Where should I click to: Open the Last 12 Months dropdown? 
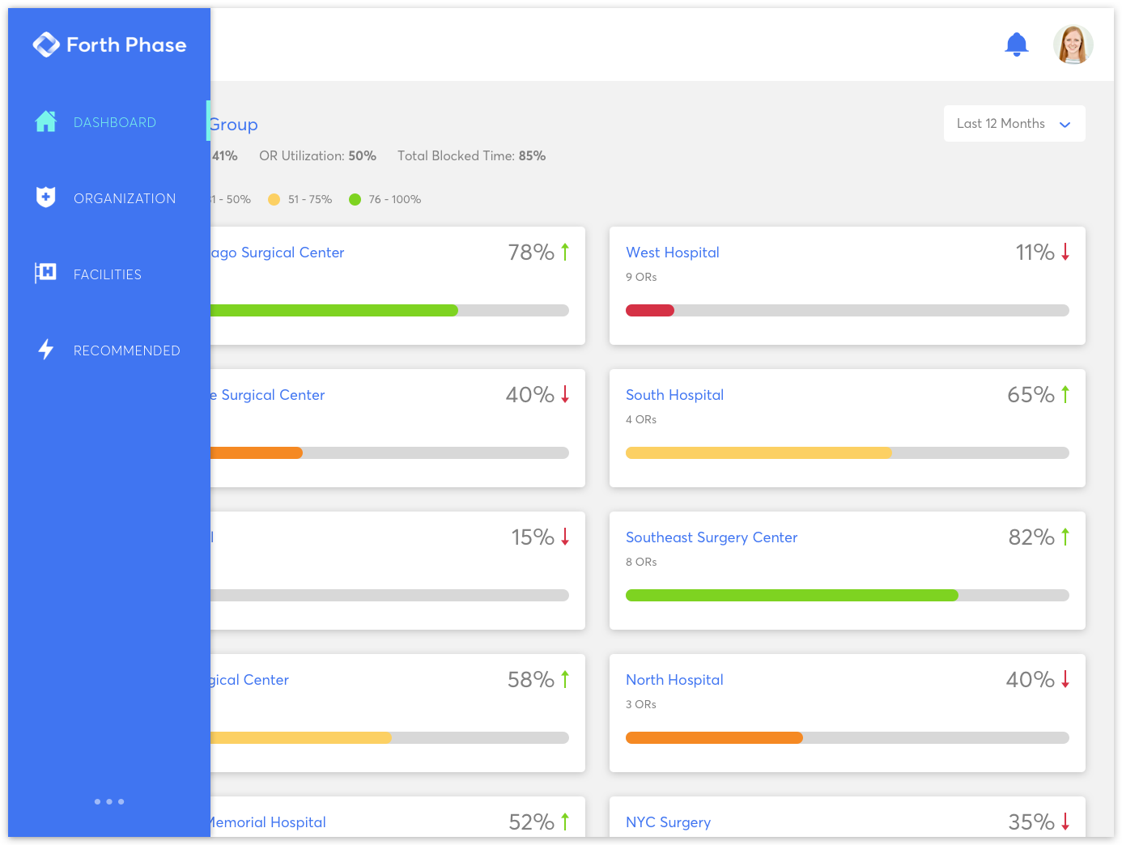tap(1014, 124)
